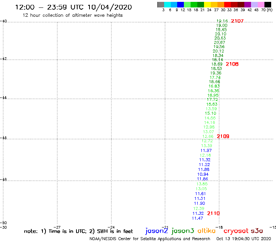Click the red 2110 time marker
276x242 pixels.
pyautogui.click(x=213, y=213)
